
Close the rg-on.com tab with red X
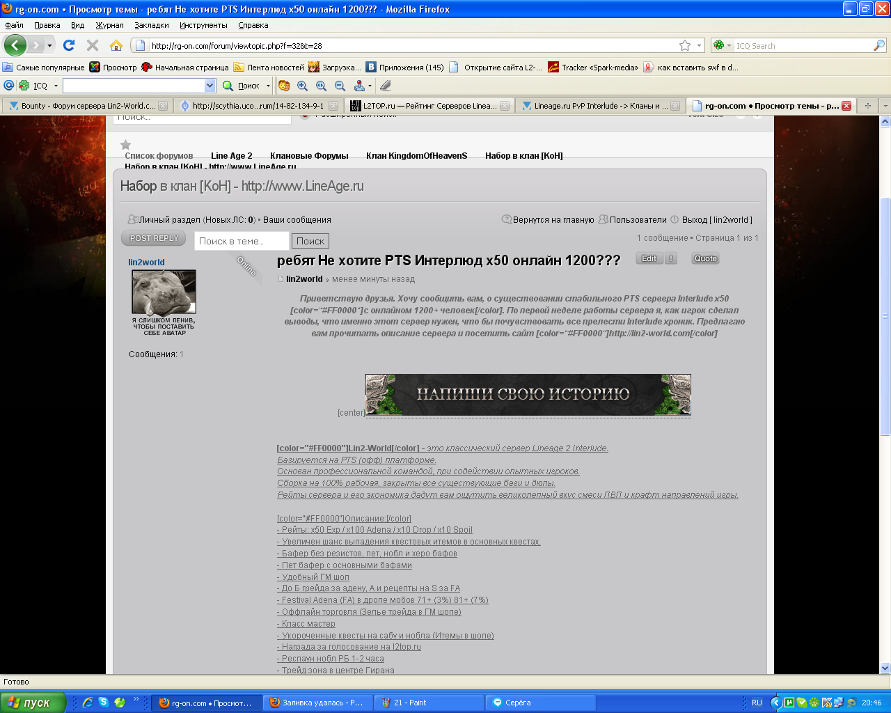(846, 106)
